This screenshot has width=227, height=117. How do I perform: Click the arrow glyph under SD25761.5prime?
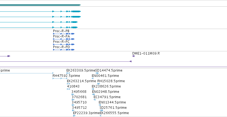tap(101, 110)
